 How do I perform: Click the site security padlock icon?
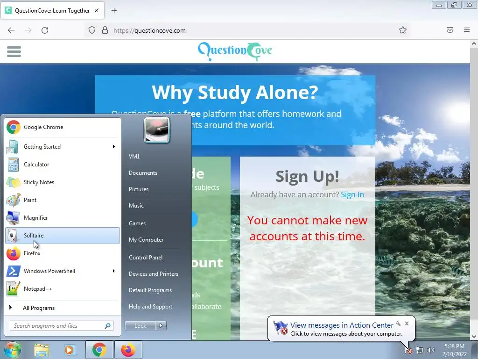coord(105,30)
